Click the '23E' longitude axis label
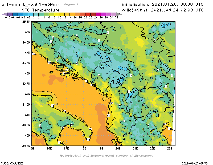 [170, 148]
